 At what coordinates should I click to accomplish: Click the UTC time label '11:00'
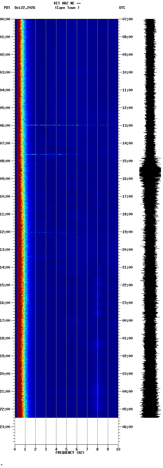click(x=128, y=90)
